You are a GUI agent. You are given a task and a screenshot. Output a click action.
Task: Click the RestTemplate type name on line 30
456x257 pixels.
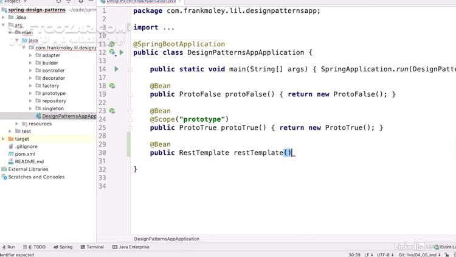pos(204,153)
